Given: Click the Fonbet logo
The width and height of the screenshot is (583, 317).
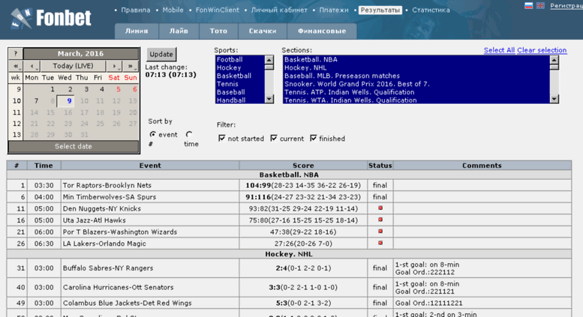Looking at the screenshot, I should click(x=50, y=19).
